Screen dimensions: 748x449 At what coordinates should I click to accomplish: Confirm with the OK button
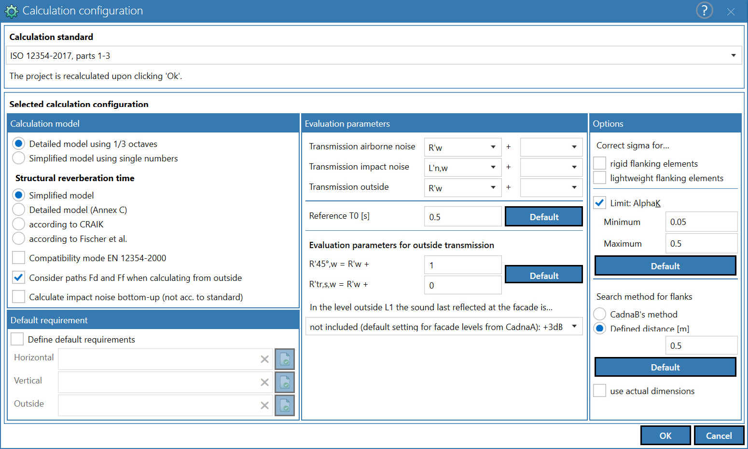point(665,436)
